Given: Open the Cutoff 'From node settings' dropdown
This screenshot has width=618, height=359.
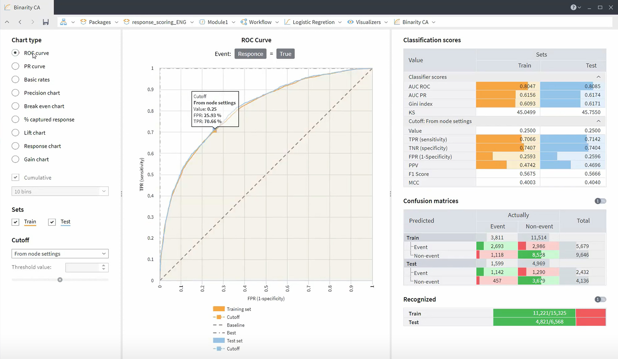Looking at the screenshot, I should point(60,254).
